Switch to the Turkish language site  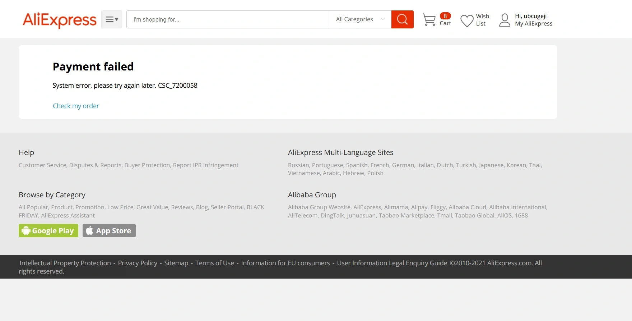tap(466, 165)
